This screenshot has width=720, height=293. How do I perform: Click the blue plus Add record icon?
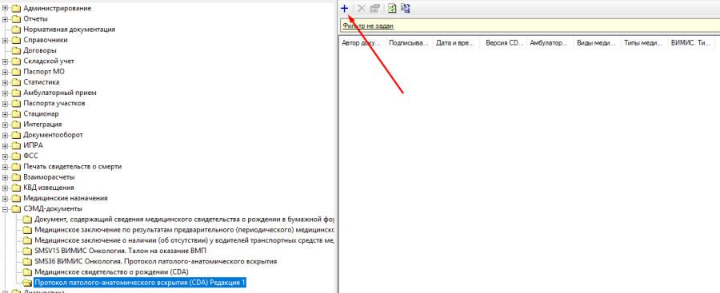point(344,8)
